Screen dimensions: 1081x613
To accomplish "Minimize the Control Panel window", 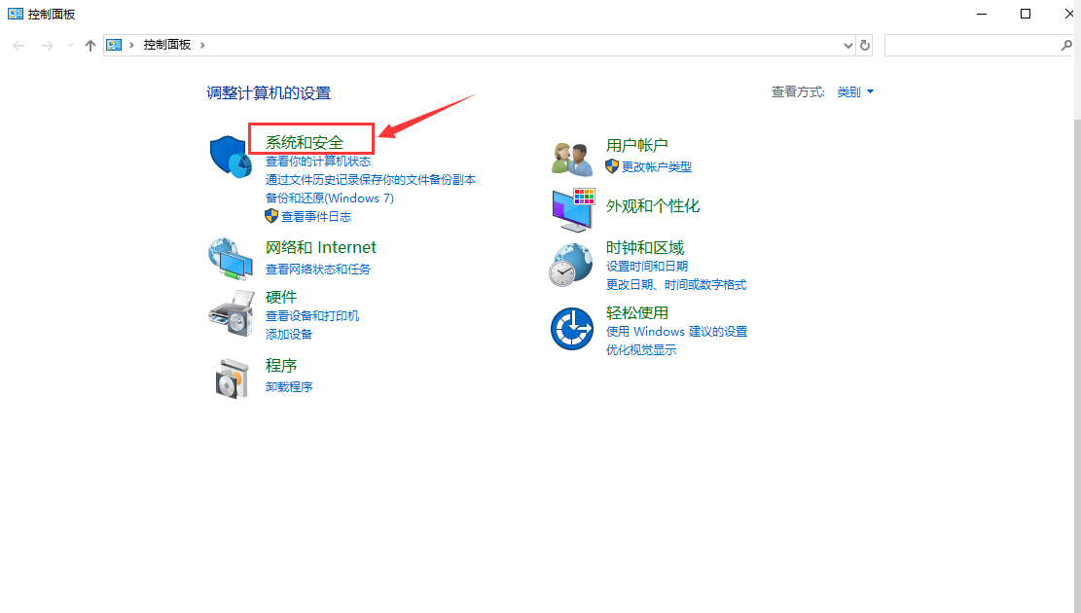I will coord(982,14).
